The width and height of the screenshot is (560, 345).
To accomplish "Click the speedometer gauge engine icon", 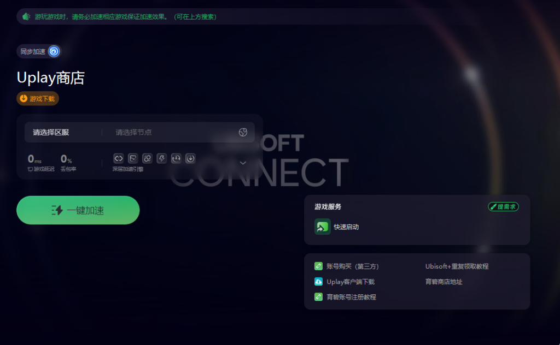I will click(x=176, y=158).
